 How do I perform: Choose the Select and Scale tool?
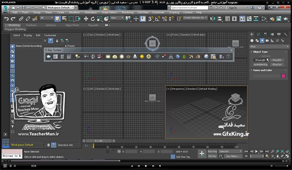[x=99, y=19]
